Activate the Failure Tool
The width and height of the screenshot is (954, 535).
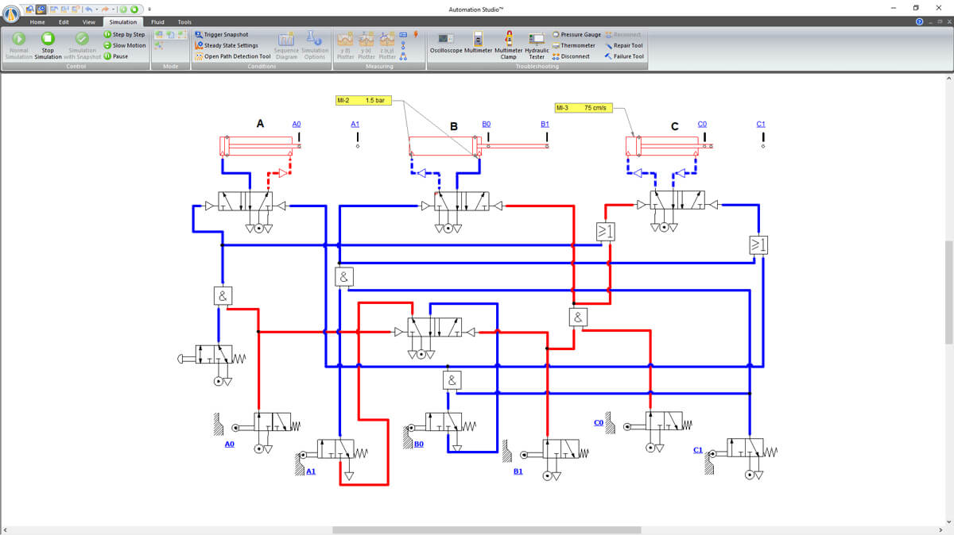coord(625,56)
